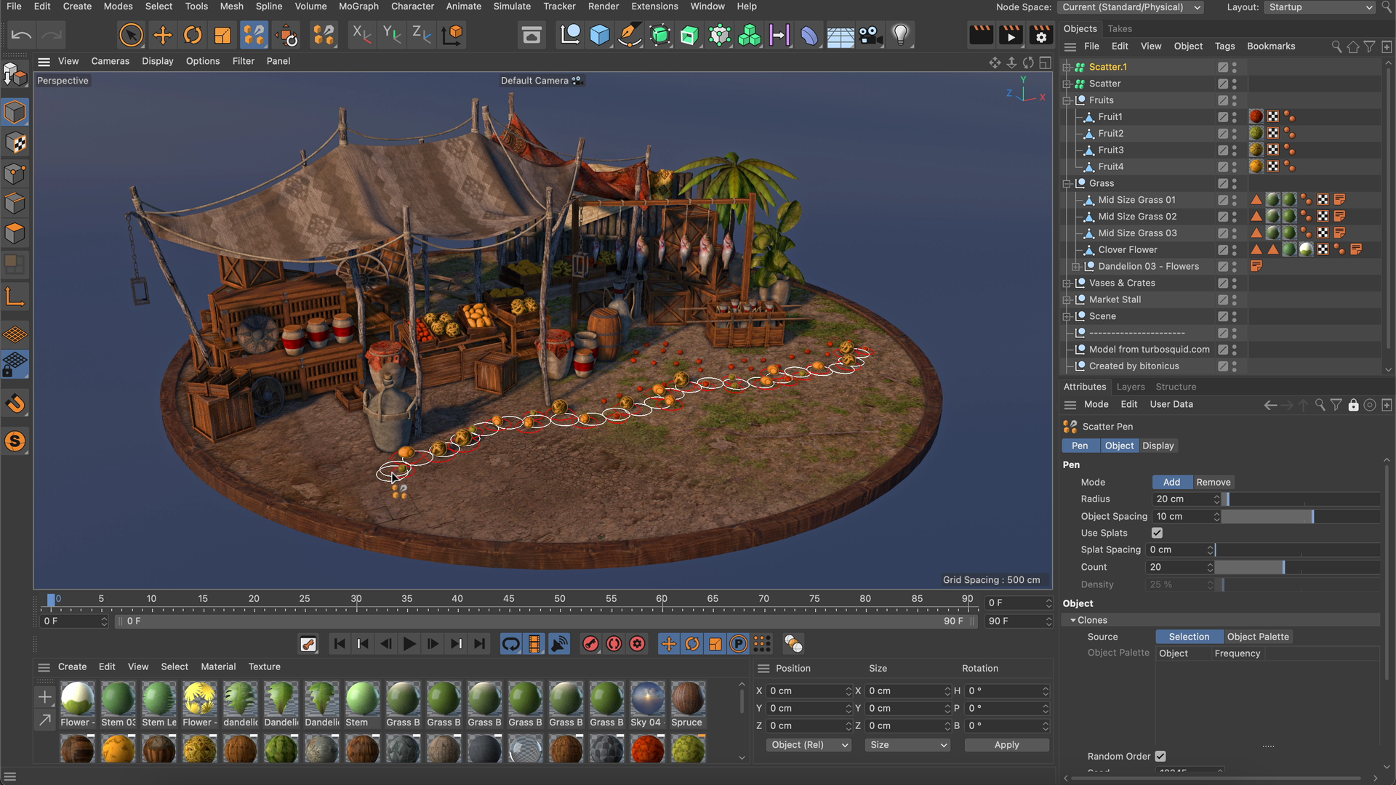
Task: Switch to the Takes tab
Action: pos(1120,29)
